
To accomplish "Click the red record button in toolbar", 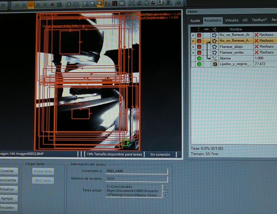I will click(52, 4).
